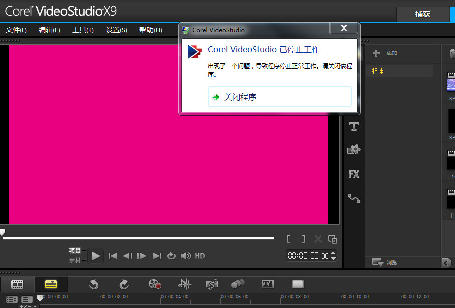Click the timeline playhead marker
The width and height of the screenshot is (455, 308).
(40, 298)
